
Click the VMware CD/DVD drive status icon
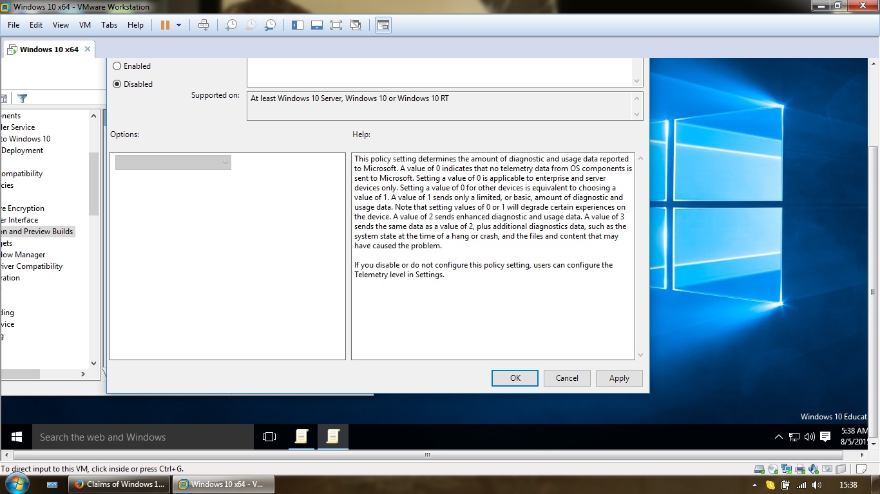pos(774,468)
